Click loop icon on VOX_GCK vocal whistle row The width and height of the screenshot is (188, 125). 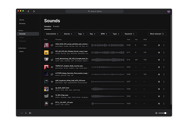coord(52,45)
